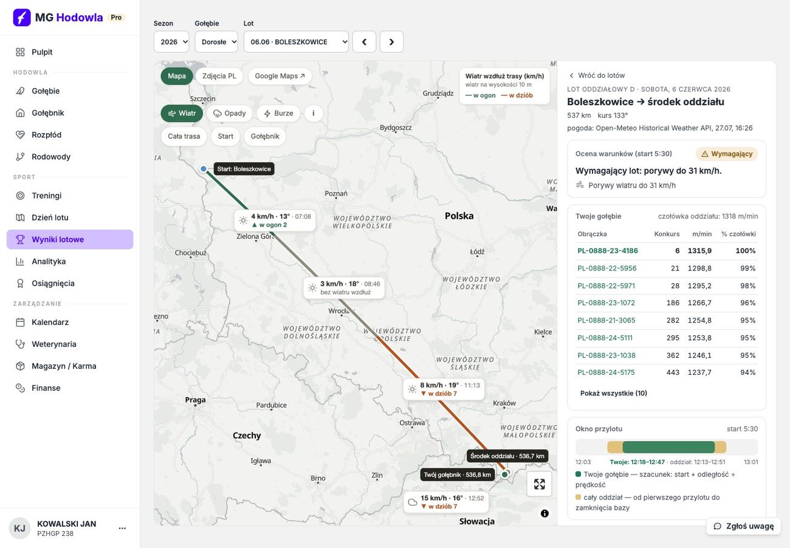
Task: Click the Magazyn / Karma box icon
Action: pos(21,366)
